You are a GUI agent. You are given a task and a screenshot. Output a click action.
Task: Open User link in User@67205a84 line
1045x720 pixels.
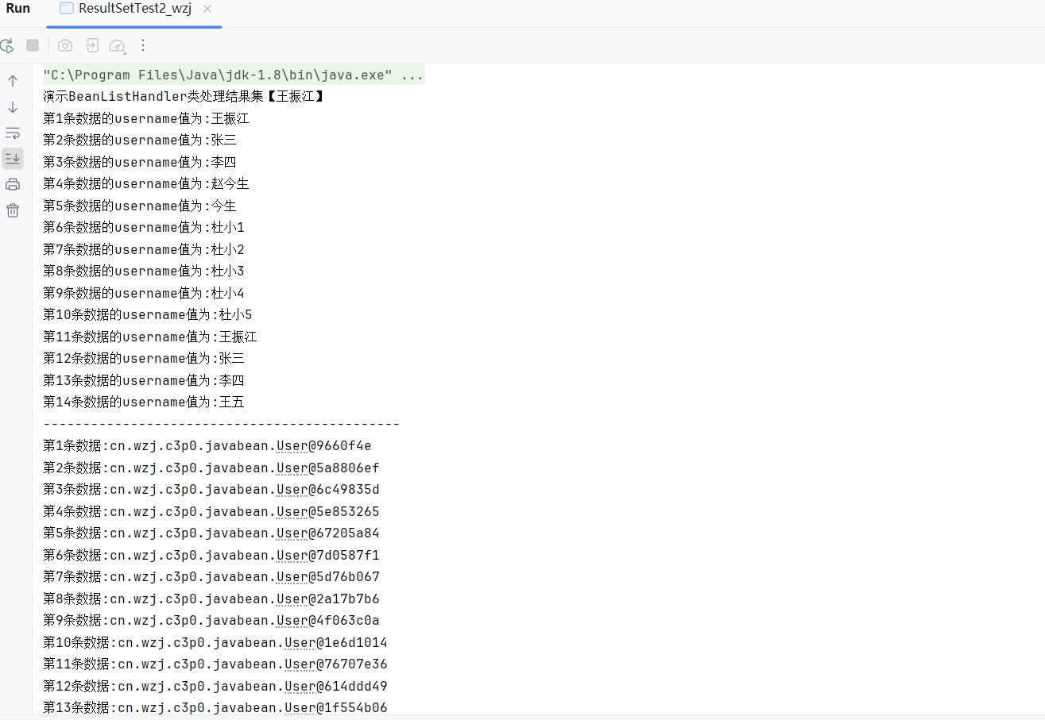pos(292,533)
